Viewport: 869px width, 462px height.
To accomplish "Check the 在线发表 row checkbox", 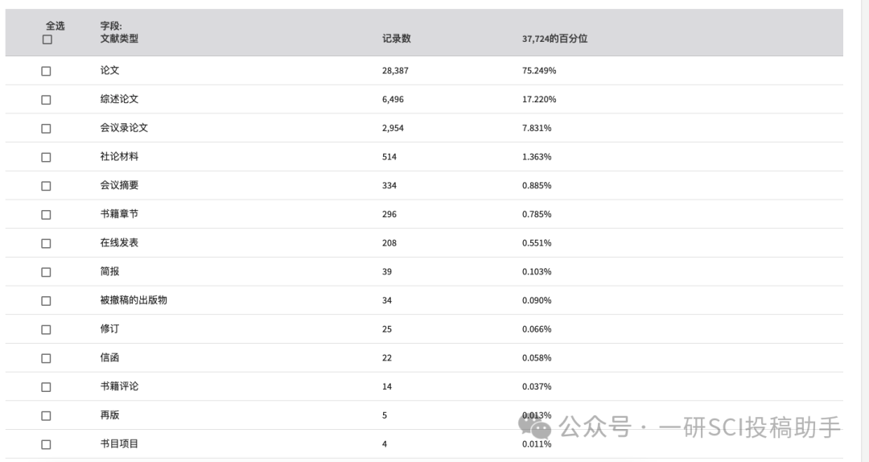I will [46, 244].
